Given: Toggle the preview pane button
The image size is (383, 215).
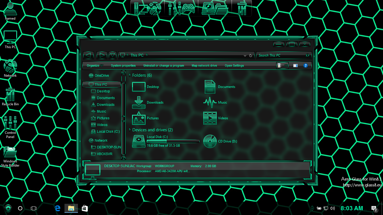Looking at the screenshot, I should tap(295, 66).
